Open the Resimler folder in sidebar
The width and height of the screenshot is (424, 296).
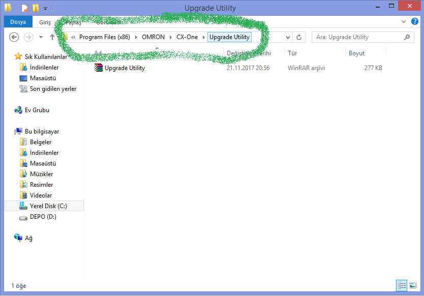coord(41,184)
